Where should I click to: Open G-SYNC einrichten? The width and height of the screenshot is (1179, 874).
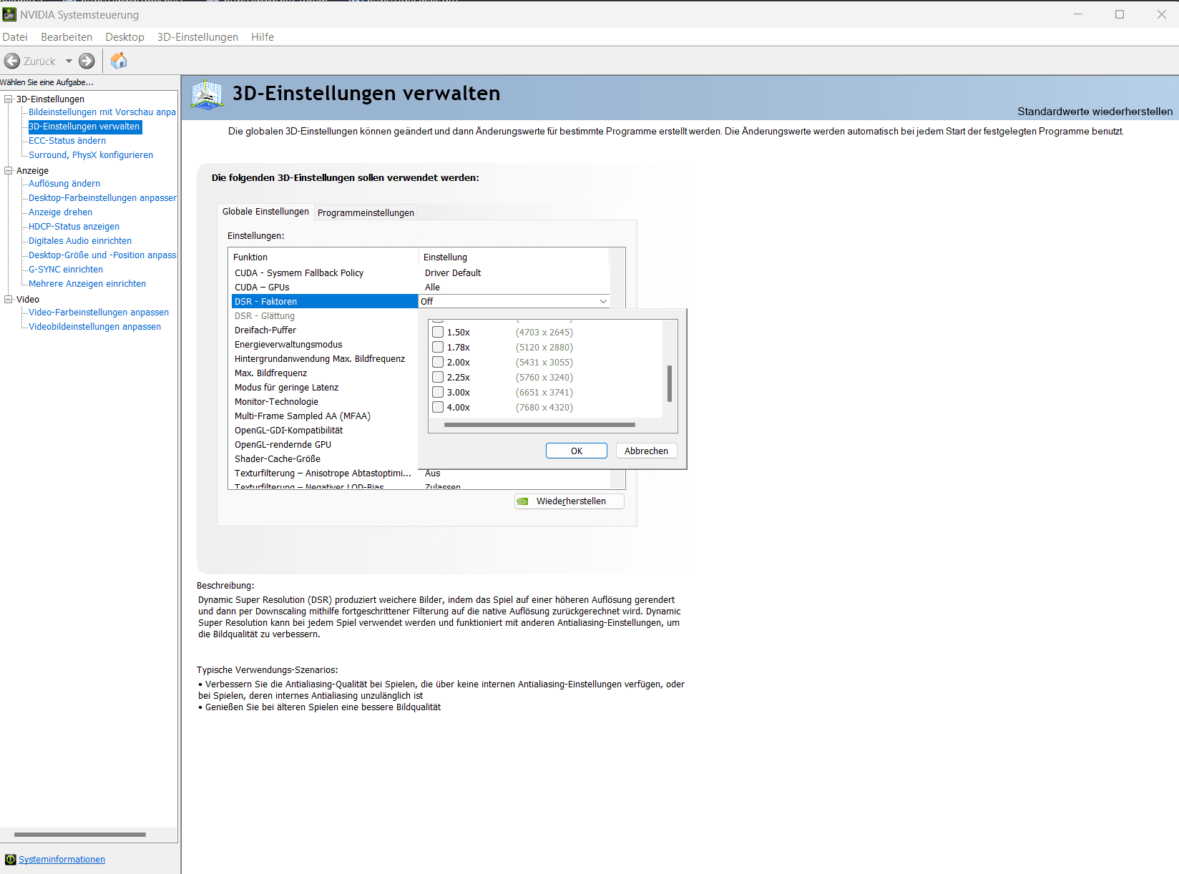pyautogui.click(x=66, y=270)
